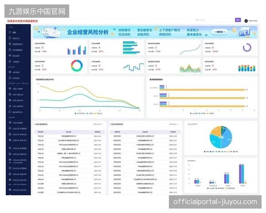Click 纳税情况 text in the banner
The width and height of the screenshot is (266, 213).
point(124,30)
